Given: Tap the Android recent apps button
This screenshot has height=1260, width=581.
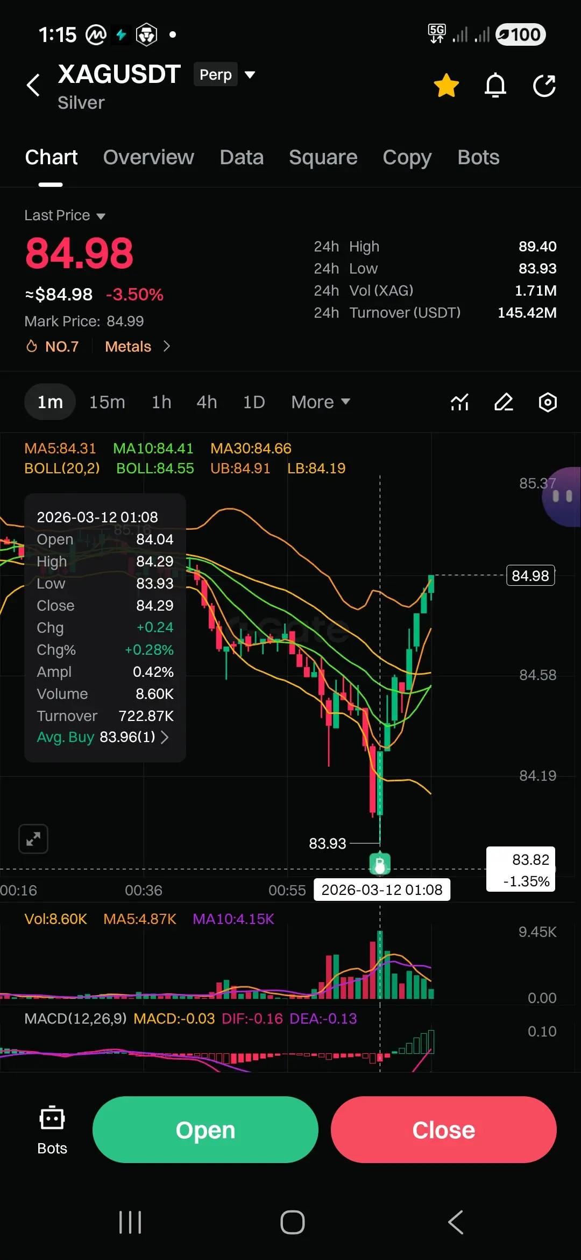Looking at the screenshot, I should click(x=130, y=1222).
